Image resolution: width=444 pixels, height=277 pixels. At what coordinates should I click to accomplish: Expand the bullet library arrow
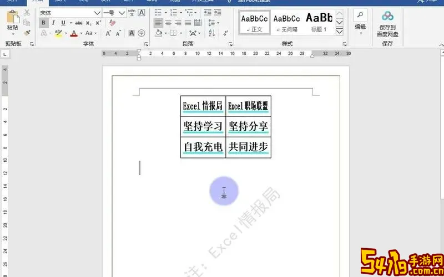tap(165, 13)
